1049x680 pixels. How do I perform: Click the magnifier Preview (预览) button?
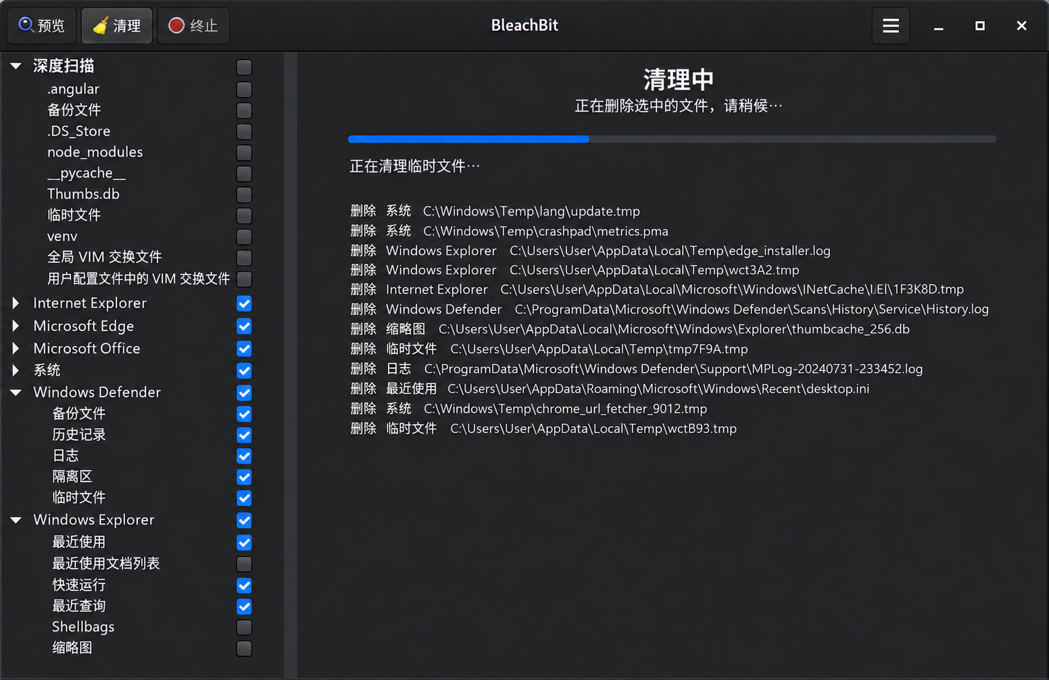[x=42, y=26]
